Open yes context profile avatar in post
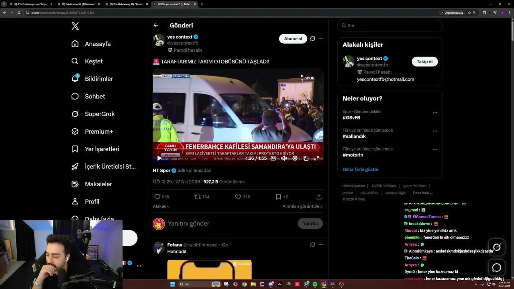This screenshot has width=514, height=289. point(159,40)
